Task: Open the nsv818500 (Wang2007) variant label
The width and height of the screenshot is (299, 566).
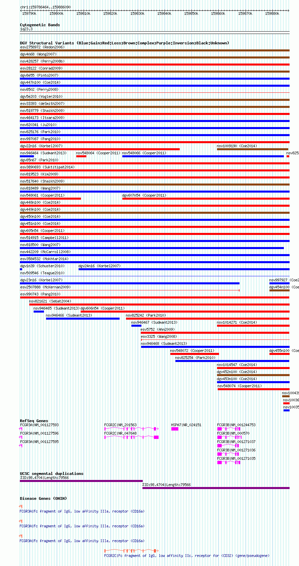Action: (x=40, y=245)
